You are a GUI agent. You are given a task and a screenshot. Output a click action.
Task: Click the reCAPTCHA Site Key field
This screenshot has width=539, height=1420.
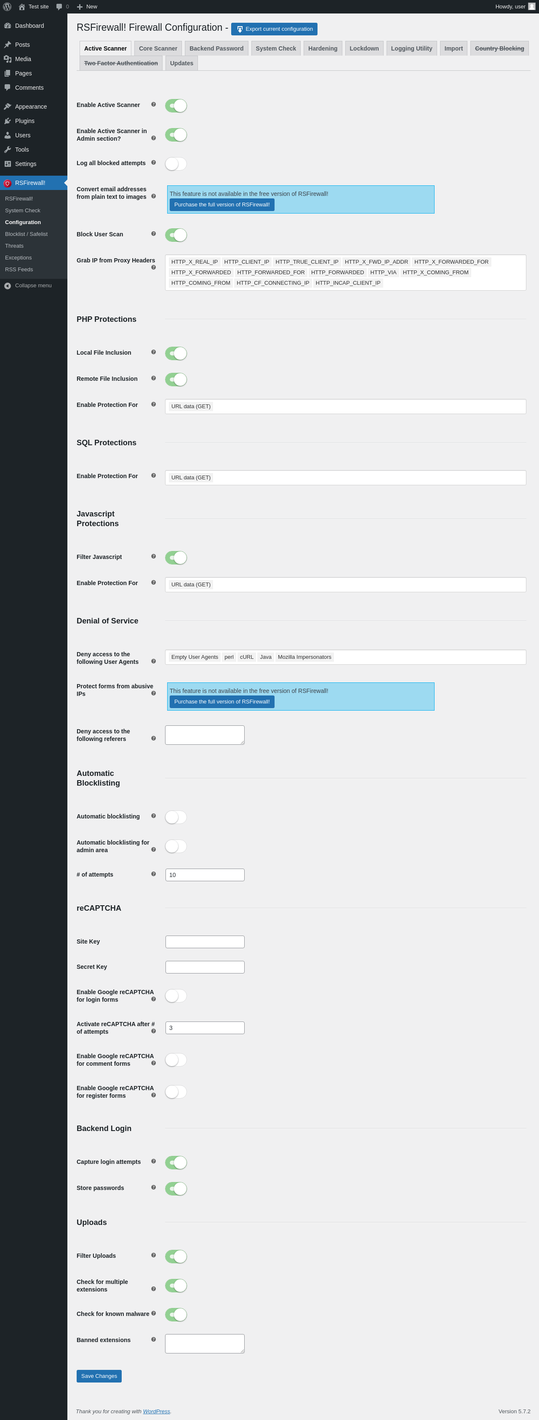pyautogui.click(x=205, y=941)
